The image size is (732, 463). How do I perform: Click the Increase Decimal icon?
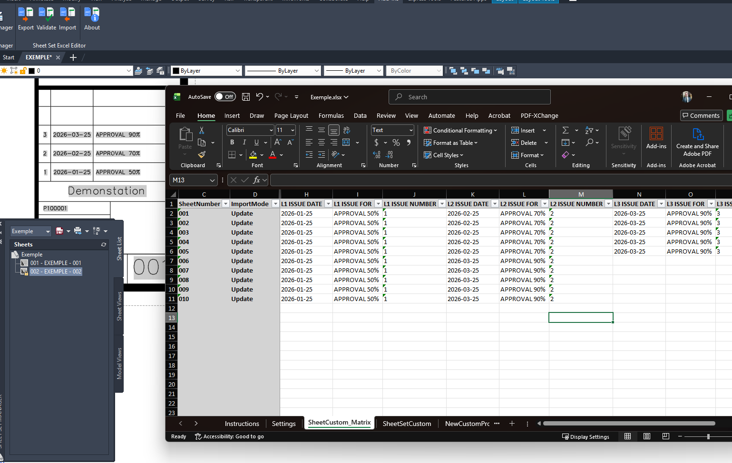pos(377,155)
